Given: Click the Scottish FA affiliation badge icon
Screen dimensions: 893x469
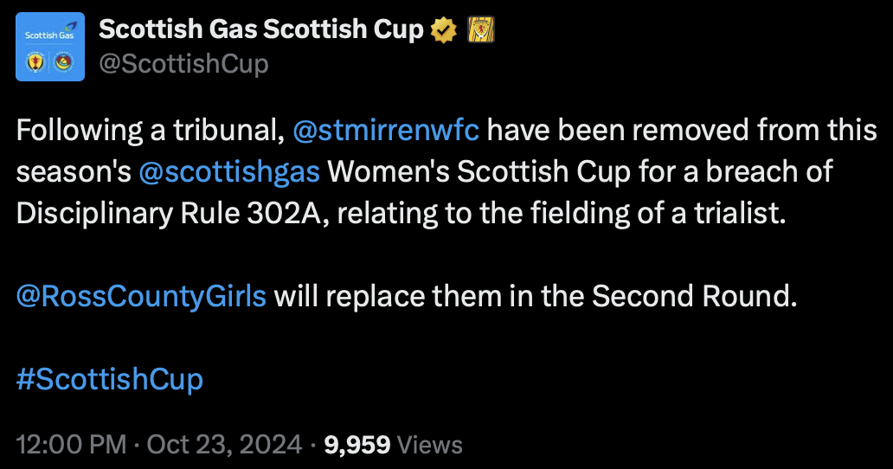Looking at the screenshot, I should click(480, 30).
